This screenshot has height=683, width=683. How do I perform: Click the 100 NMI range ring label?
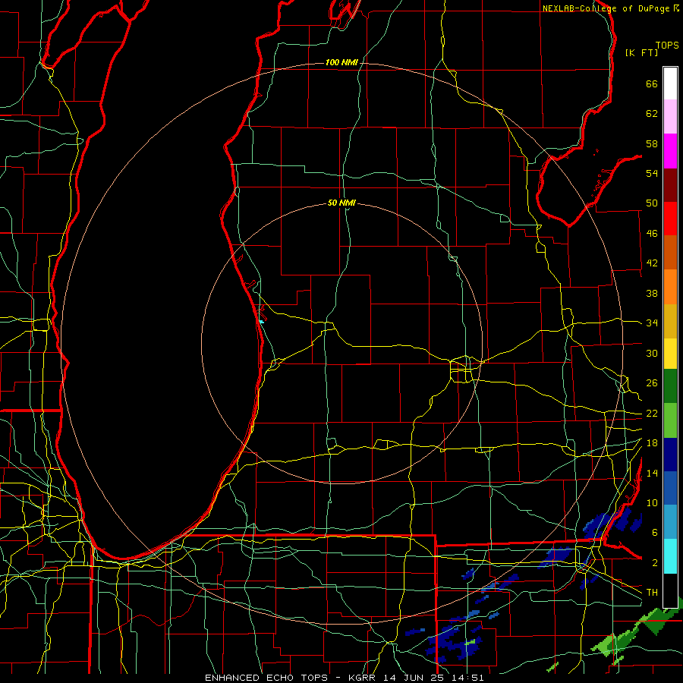click(x=341, y=63)
